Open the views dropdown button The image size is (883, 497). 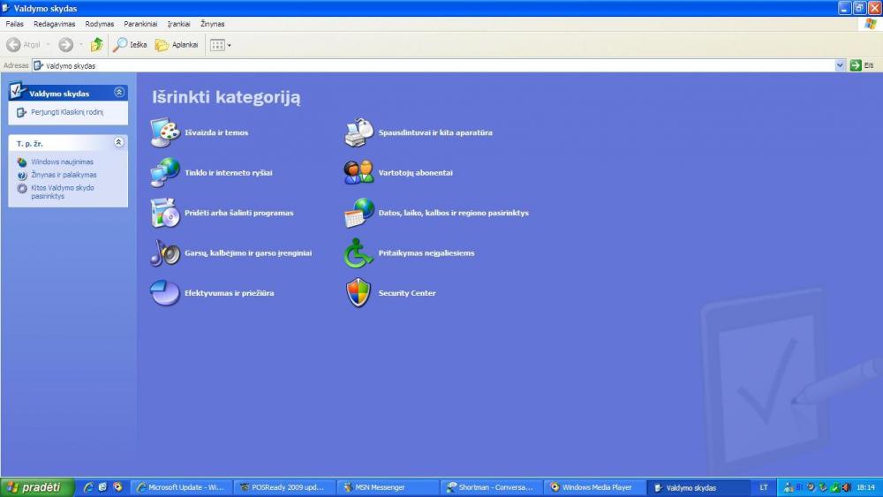tap(220, 44)
